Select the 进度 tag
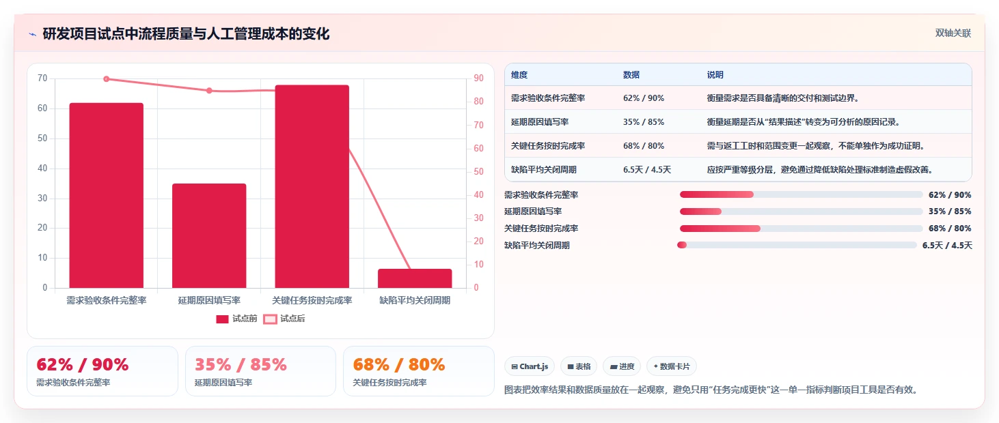 pyautogui.click(x=622, y=366)
